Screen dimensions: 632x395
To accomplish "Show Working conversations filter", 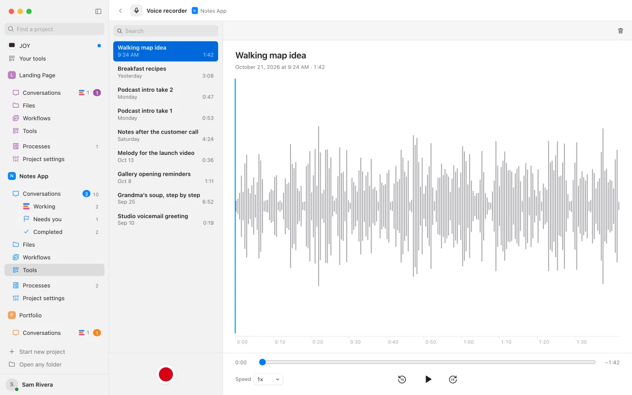I will [55, 206].
